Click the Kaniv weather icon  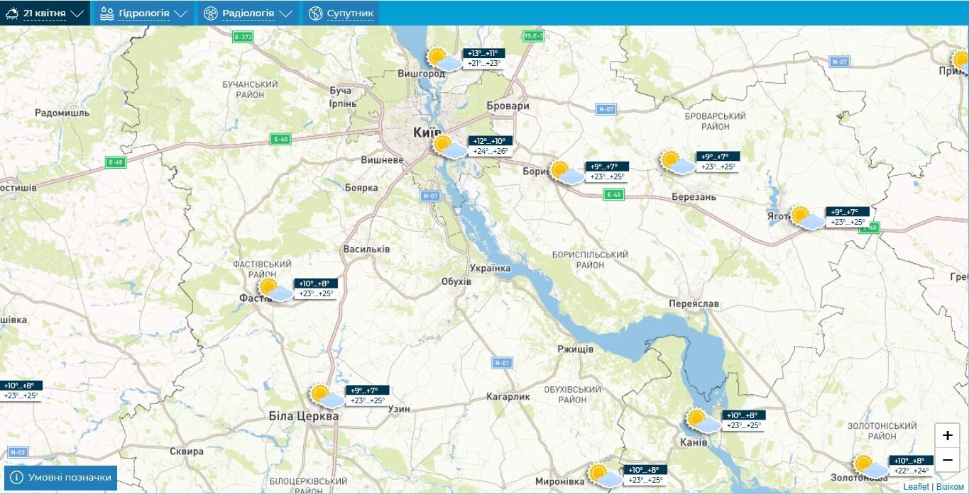coord(704,421)
